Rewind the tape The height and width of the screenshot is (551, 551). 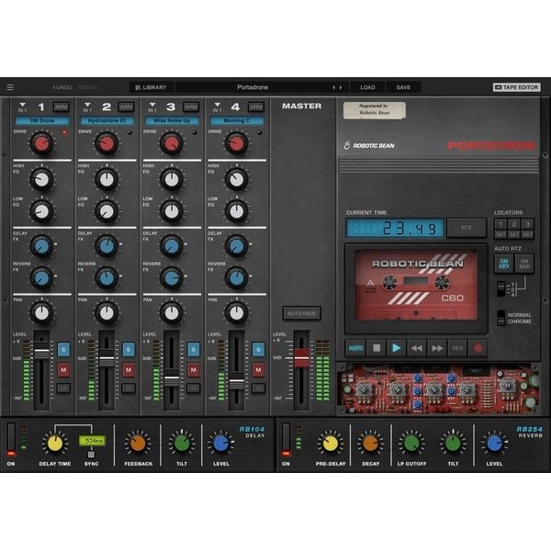tap(417, 348)
